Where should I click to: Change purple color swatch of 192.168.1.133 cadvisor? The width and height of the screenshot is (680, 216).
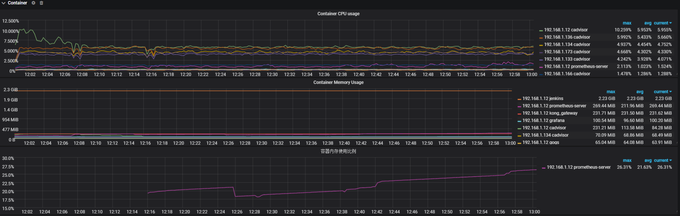(541, 60)
